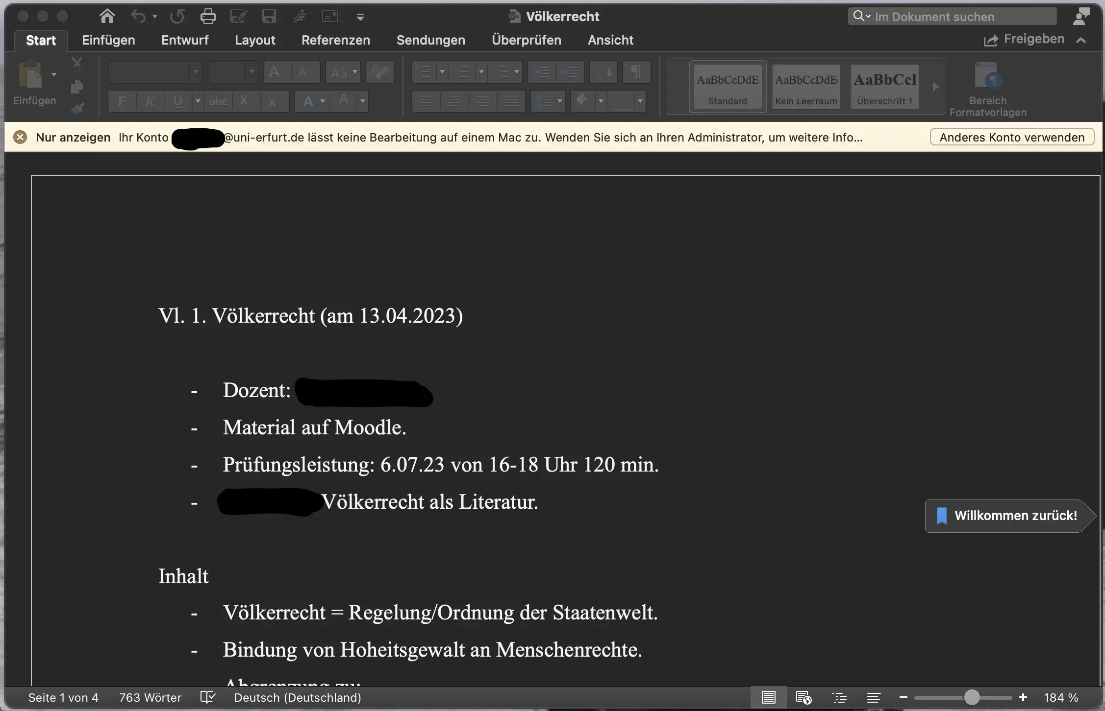Click Anderes Konto verwenden button
This screenshot has width=1105, height=711.
[x=1012, y=137]
